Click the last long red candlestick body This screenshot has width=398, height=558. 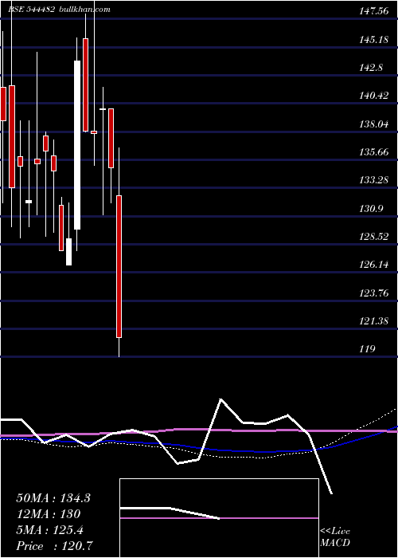coord(119,266)
